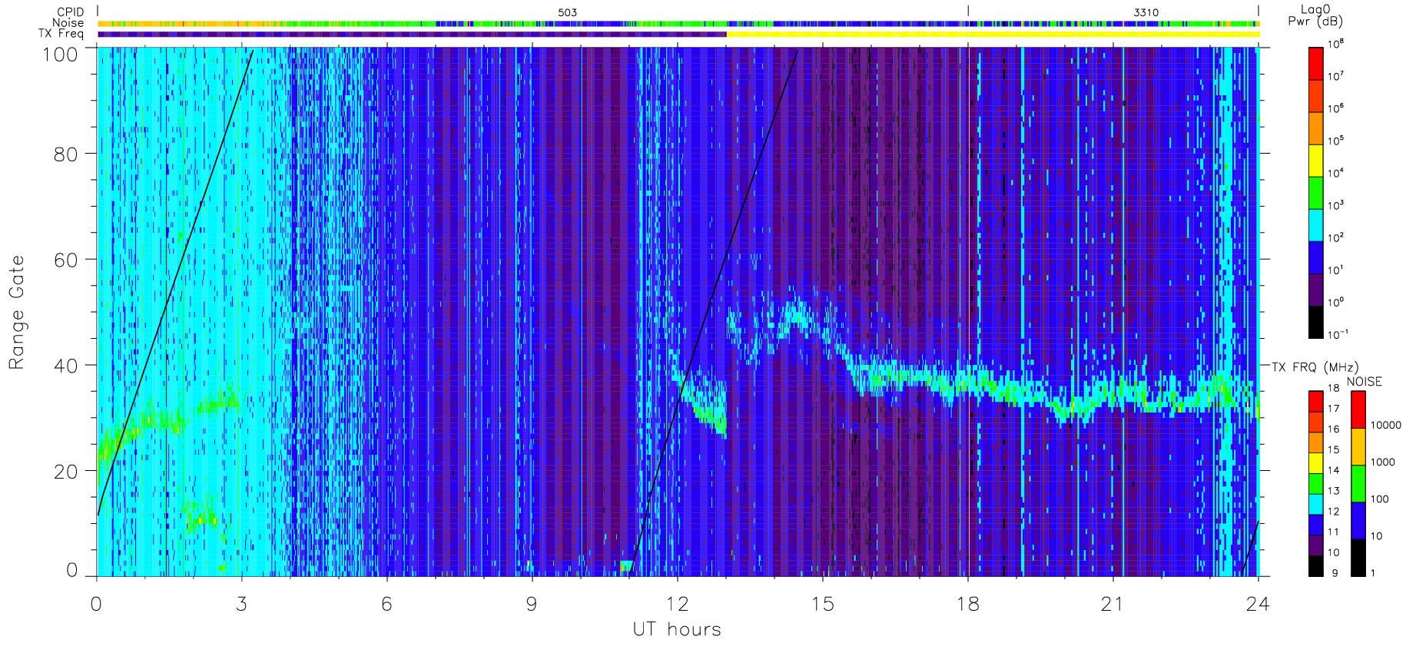Click the '40' tick label on the Range Gate axis
This screenshot has width=1416, height=653.
(65, 366)
